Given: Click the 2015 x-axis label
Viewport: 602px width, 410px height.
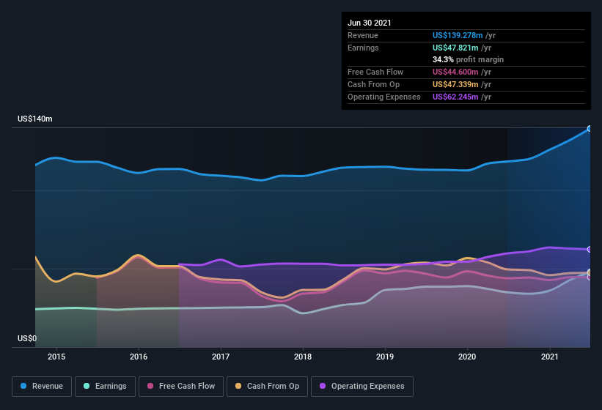Looking at the screenshot, I should [x=56, y=357].
